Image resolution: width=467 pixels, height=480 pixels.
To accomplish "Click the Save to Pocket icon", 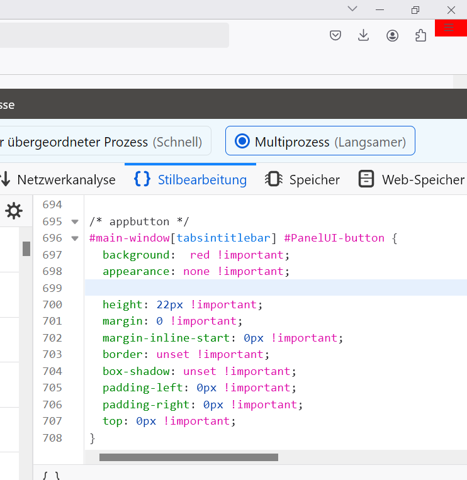I will point(335,35).
